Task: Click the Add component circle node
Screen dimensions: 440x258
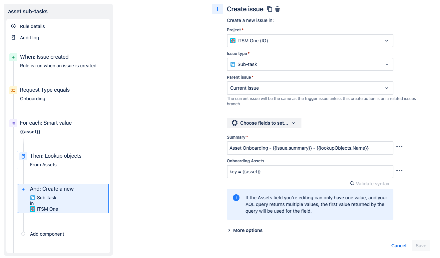Action: tap(23, 234)
